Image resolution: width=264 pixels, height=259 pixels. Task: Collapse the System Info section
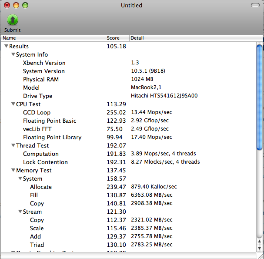click(x=13, y=54)
